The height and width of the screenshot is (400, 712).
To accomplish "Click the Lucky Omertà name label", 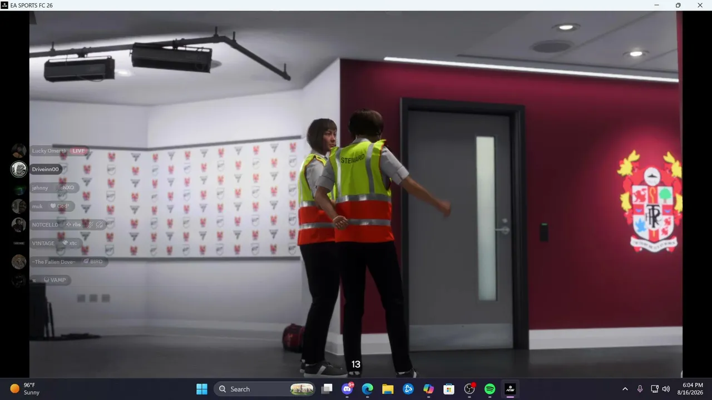I will coord(49,151).
